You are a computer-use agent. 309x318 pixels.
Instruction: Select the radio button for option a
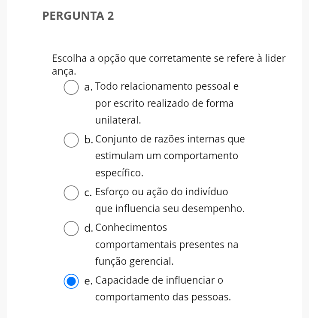click(71, 87)
